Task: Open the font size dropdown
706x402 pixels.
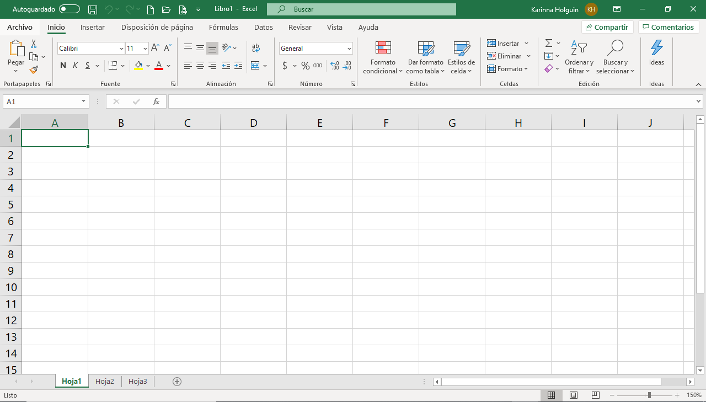Action: pos(145,48)
